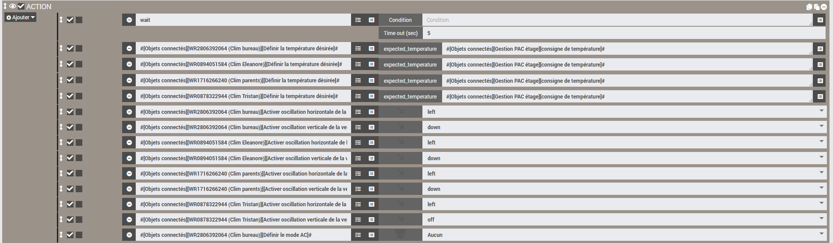Screen dimensions: 833x243
Task: Click the drag handle of the Clim parents temperature row
Action: point(61,80)
